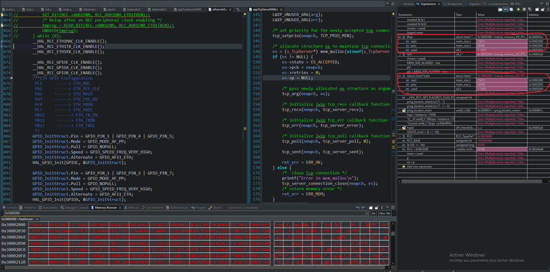The image size is (550, 272).
Task: Click the New Tab button in Memory Browser
Action: click(384, 213)
